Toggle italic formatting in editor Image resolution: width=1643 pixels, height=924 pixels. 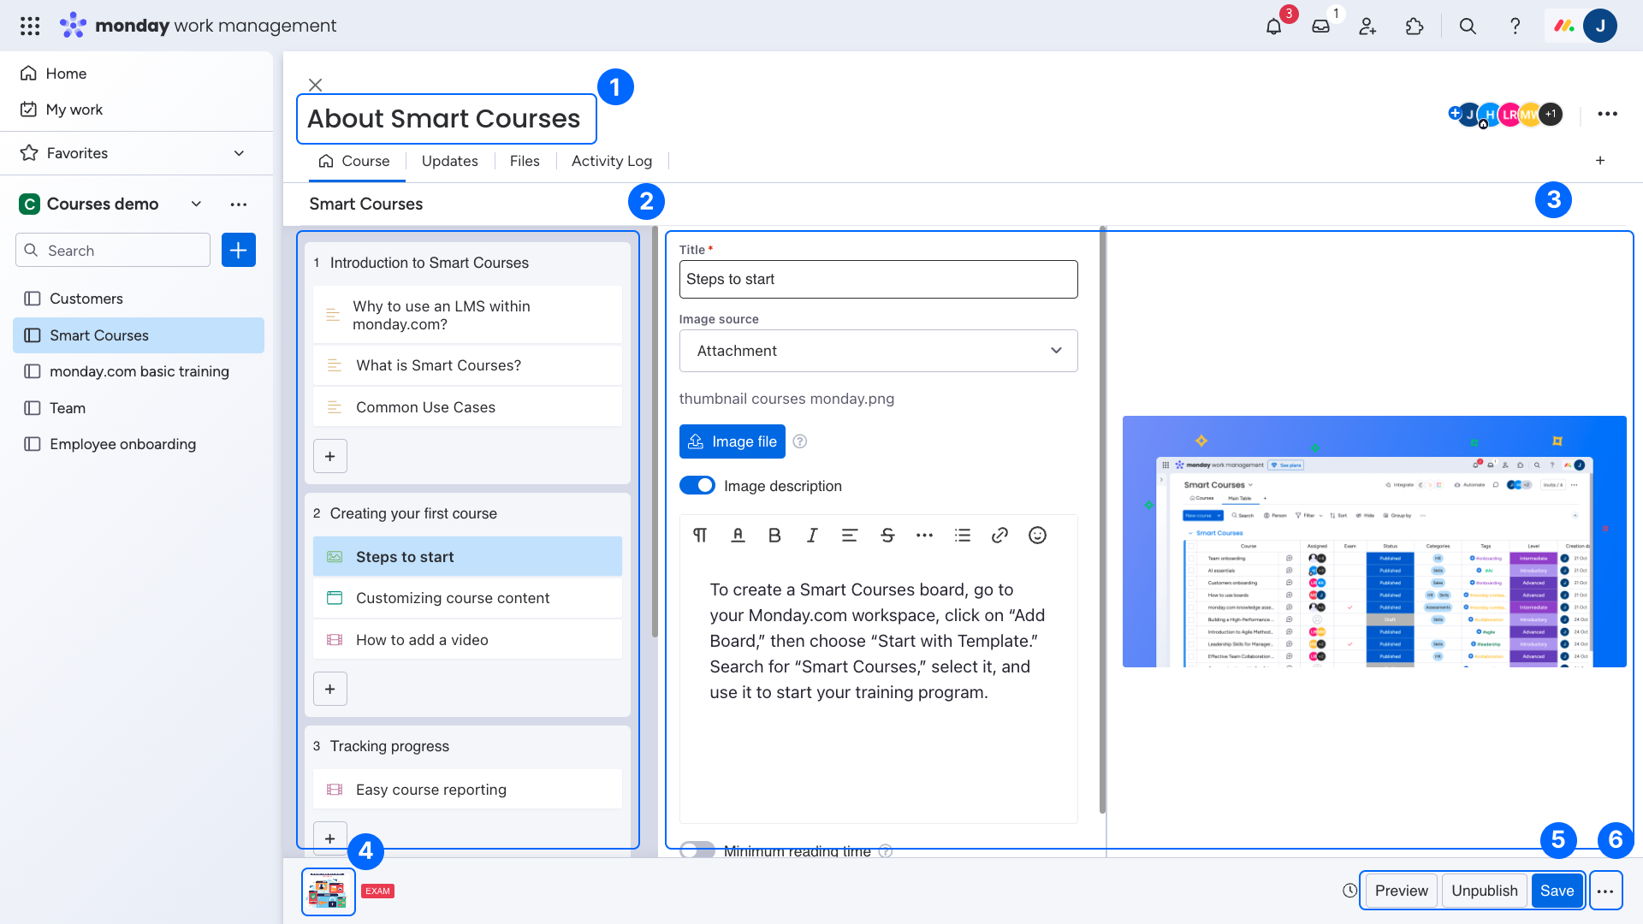tap(812, 536)
